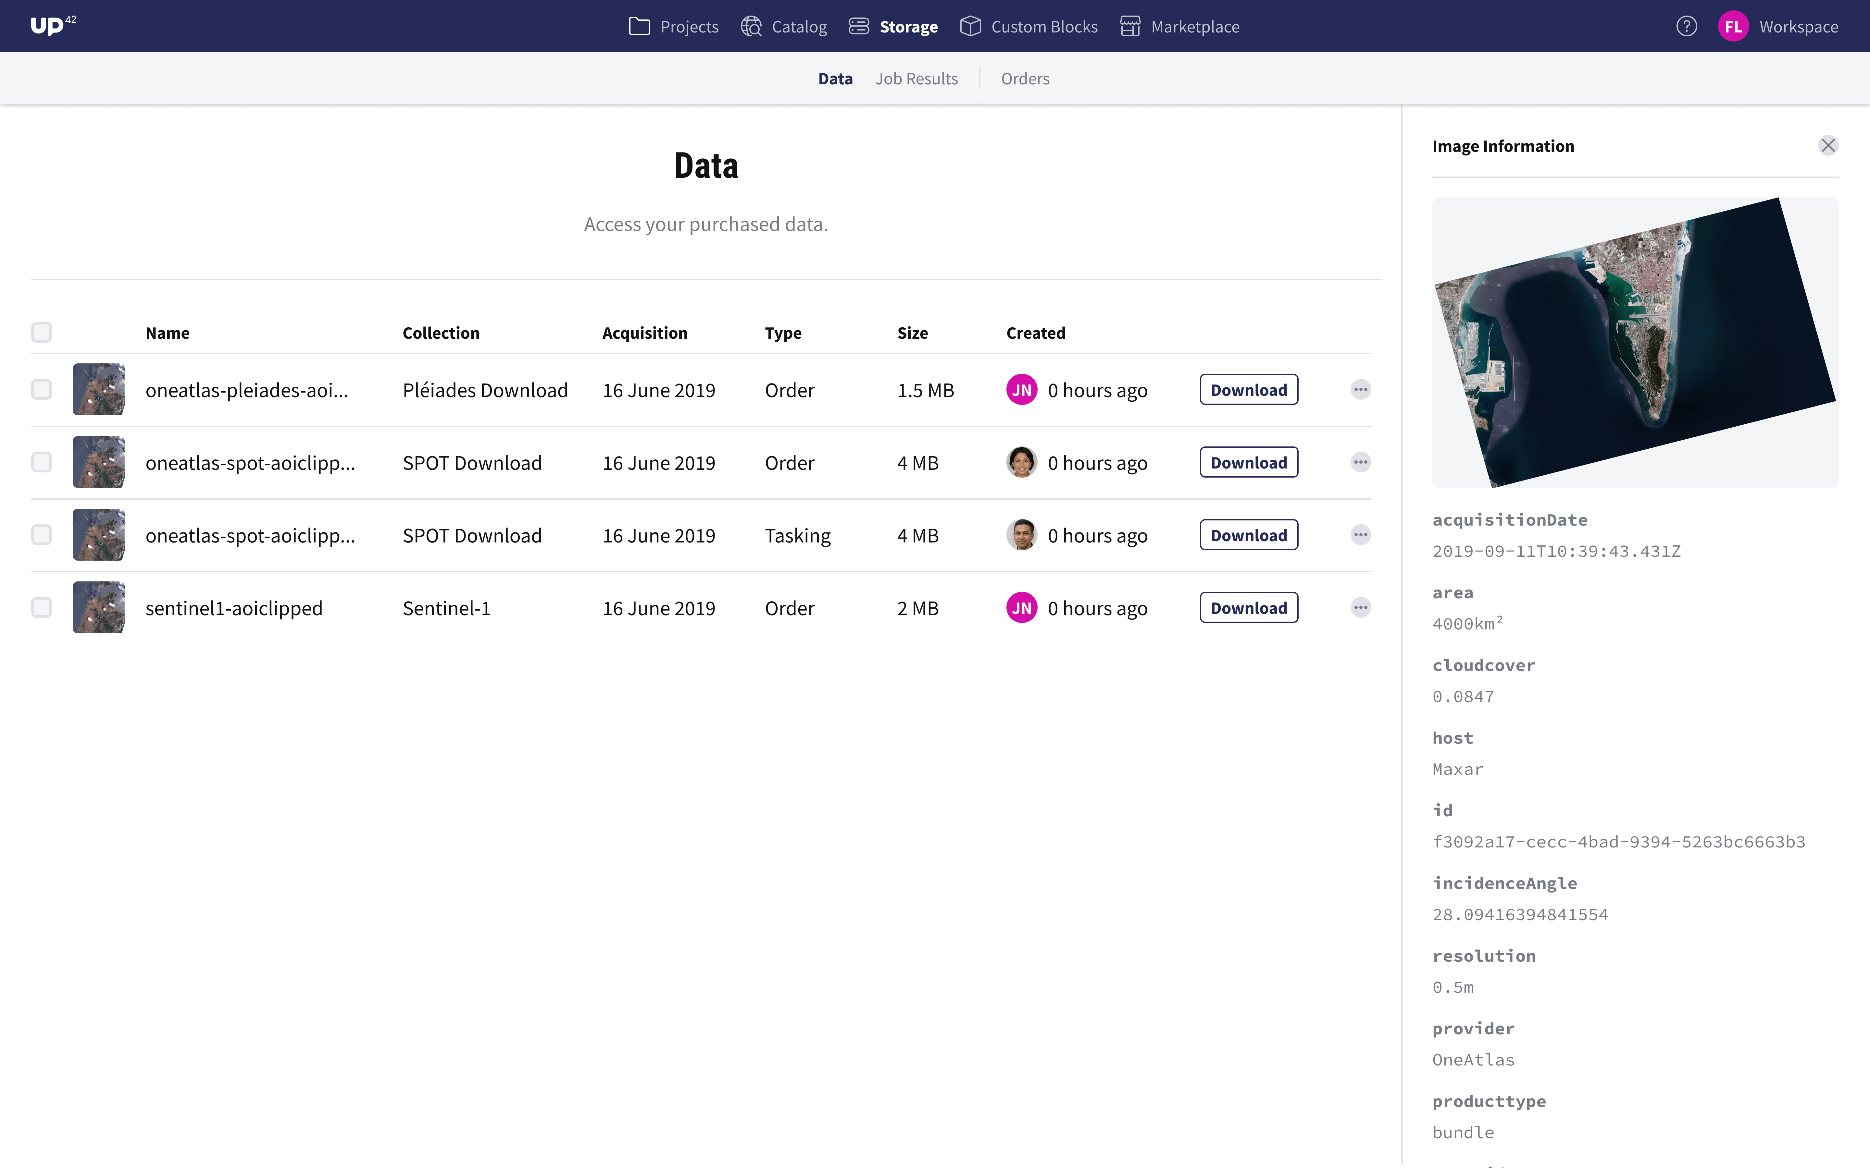
Task: Open the ellipsis menu for sentinel1-aoiclipped
Action: (x=1361, y=607)
